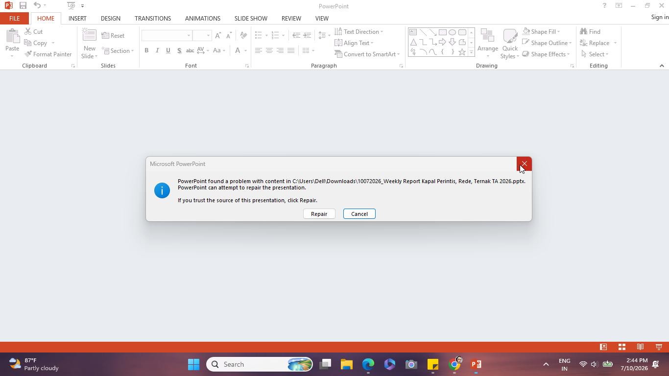This screenshot has height=376, width=669.
Task: Open the Text Direction dropdown
Action: click(359, 32)
